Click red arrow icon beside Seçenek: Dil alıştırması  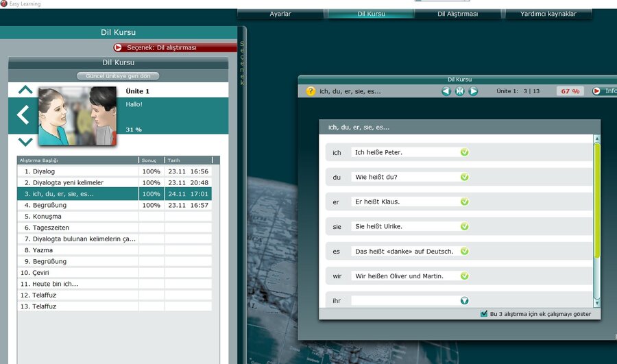pyautogui.click(x=118, y=47)
